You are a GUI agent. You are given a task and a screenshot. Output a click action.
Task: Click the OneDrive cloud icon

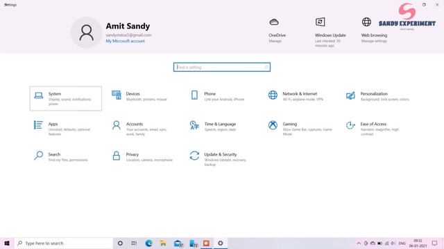tap(274, 21)
